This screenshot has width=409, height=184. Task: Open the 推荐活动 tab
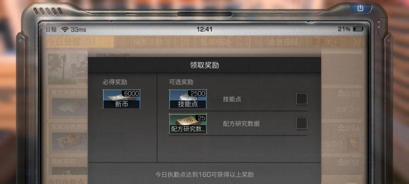(148, 42)
